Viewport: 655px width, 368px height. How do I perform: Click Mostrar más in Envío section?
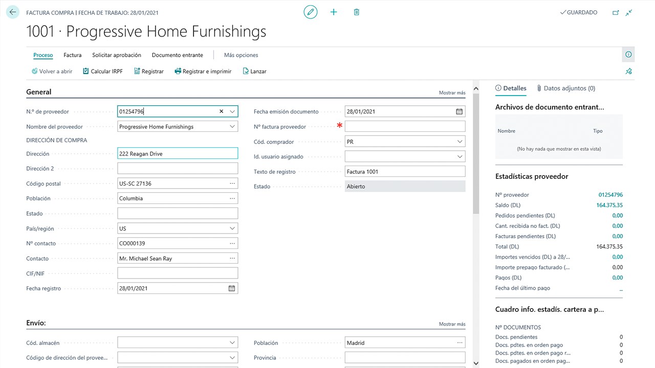(452, 324)
